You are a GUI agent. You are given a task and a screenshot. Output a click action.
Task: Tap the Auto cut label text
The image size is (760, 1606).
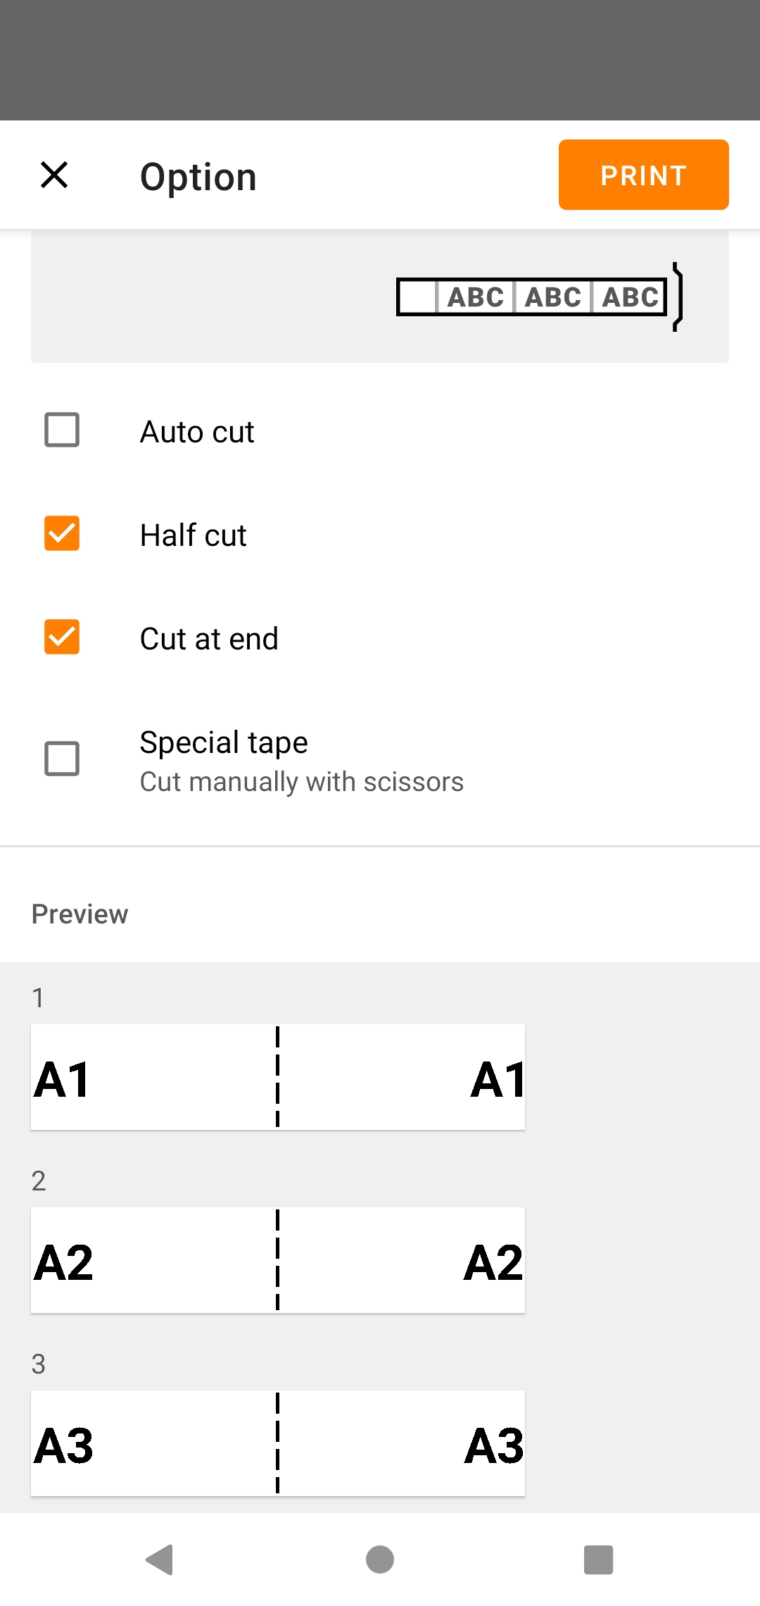click(x=197, y=432)
